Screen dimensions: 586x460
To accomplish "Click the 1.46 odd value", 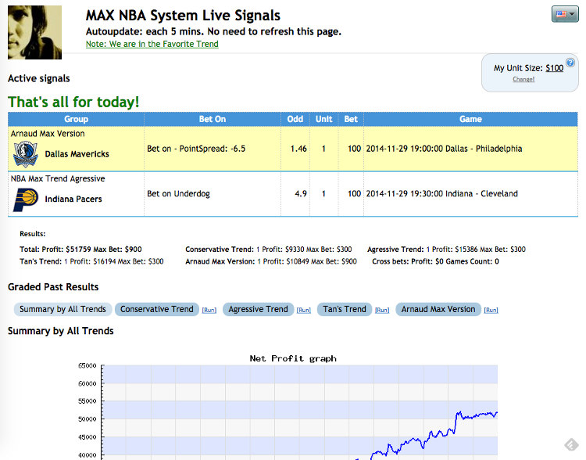I will click(298, 149).
